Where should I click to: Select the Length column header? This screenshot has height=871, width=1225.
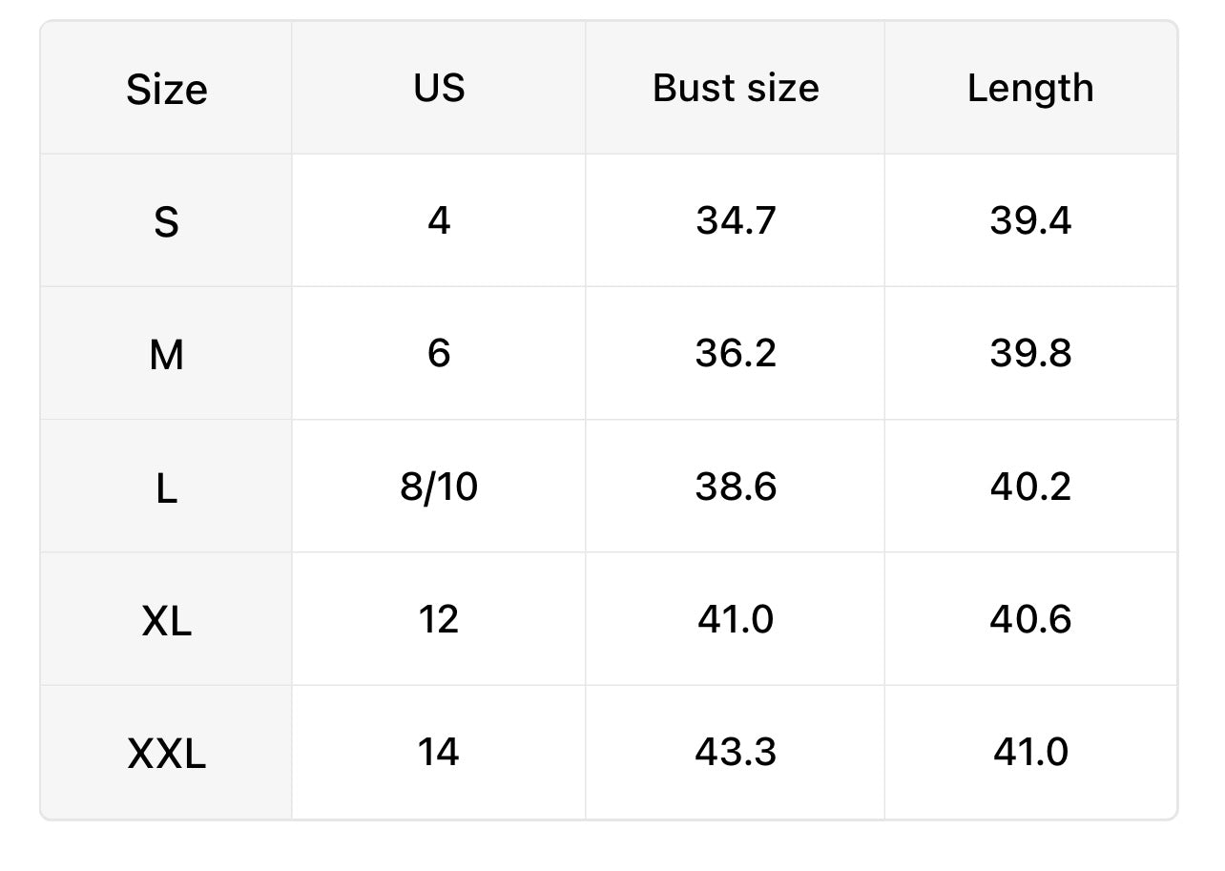pyautogui.click(x=1030, y=88)
